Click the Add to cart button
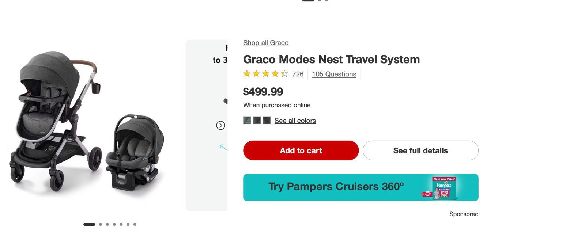This screenshot has width=585, height=244. click(x=301, y=150)
